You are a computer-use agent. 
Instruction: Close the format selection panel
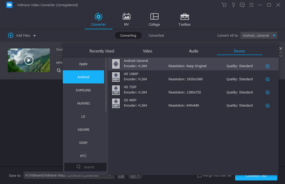click(x=280, y=48)
